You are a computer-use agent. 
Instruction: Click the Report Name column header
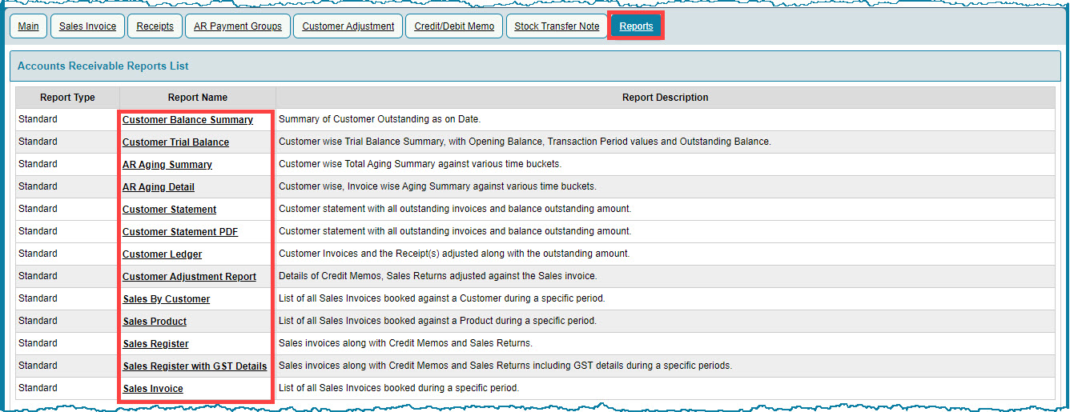point(198,98)
